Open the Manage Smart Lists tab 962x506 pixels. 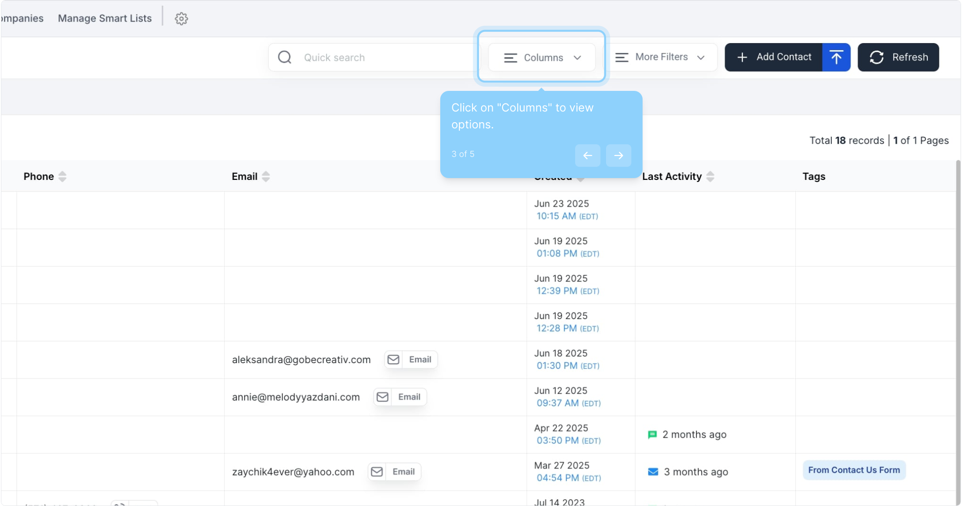point(105,18)
